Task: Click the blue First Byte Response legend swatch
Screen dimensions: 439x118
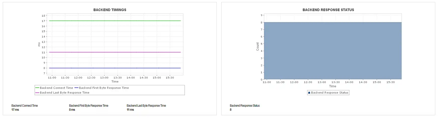Action: coord(76,88)
